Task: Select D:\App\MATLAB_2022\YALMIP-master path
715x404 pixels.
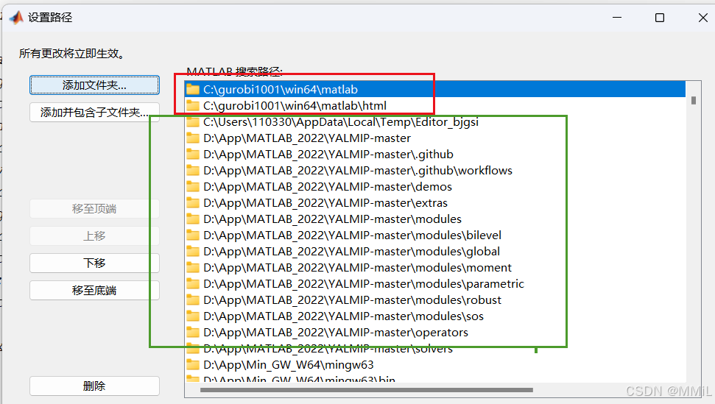Action: [307, 138]
